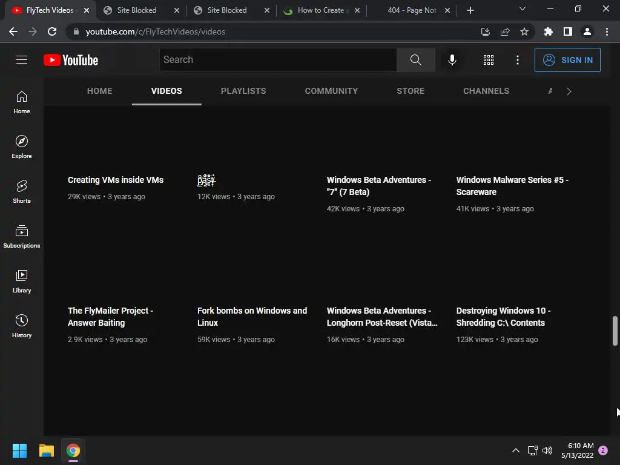Screen dimensions: 620x465
Task: Click the YouTube search input field
Action: pyautogui.click(x=278, y=60)
